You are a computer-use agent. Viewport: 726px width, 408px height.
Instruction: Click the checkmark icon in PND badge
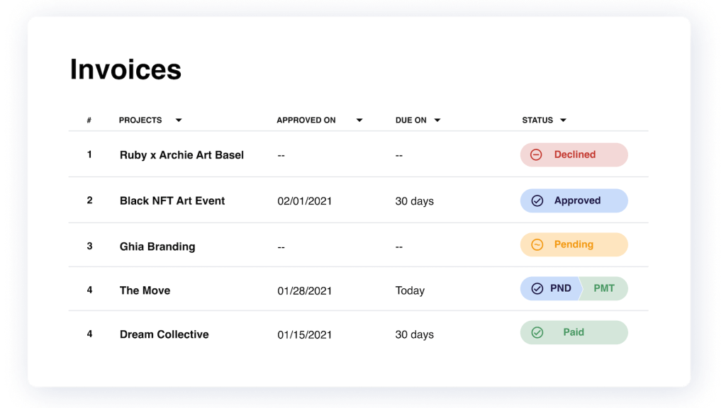point(537,288)
